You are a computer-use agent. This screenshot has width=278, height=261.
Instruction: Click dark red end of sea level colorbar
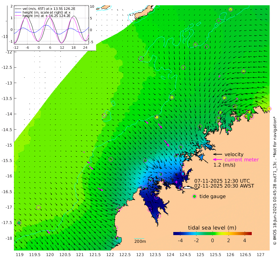pyautogui.click(x=250, y=234)
